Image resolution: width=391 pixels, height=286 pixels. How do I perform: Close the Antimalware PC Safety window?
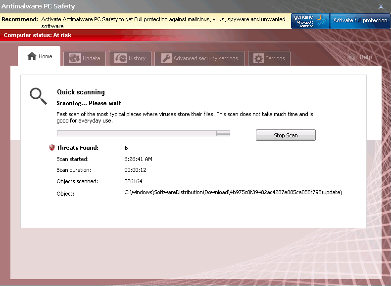(381, 6)
